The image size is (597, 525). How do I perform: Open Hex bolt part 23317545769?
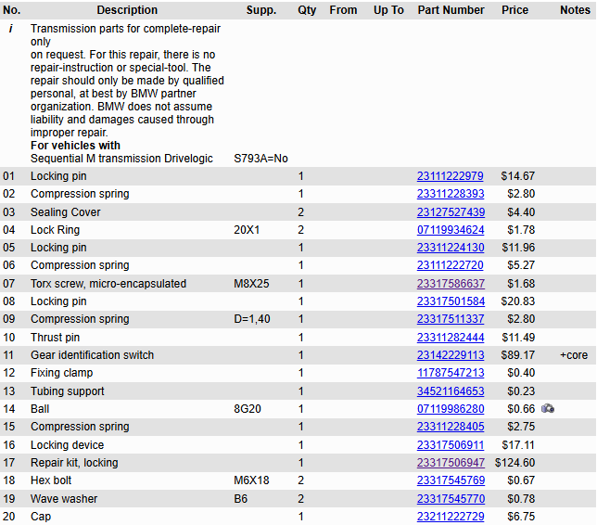[x=451, y=480]
